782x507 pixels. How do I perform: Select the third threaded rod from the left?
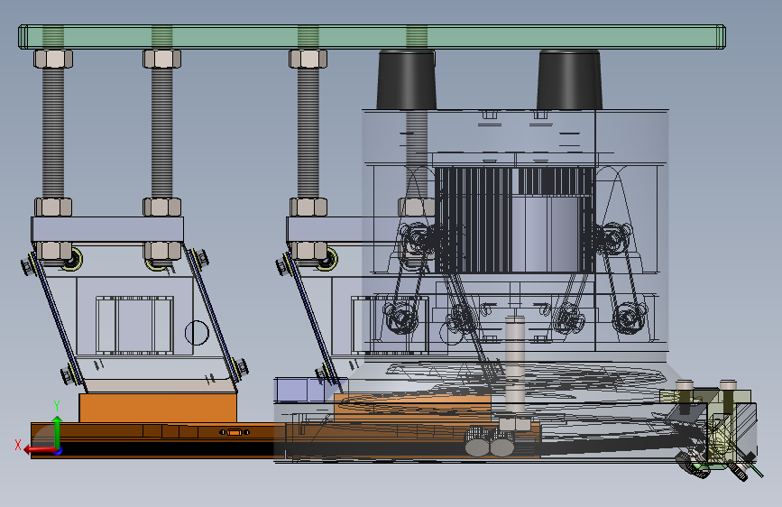click(308, 133)
